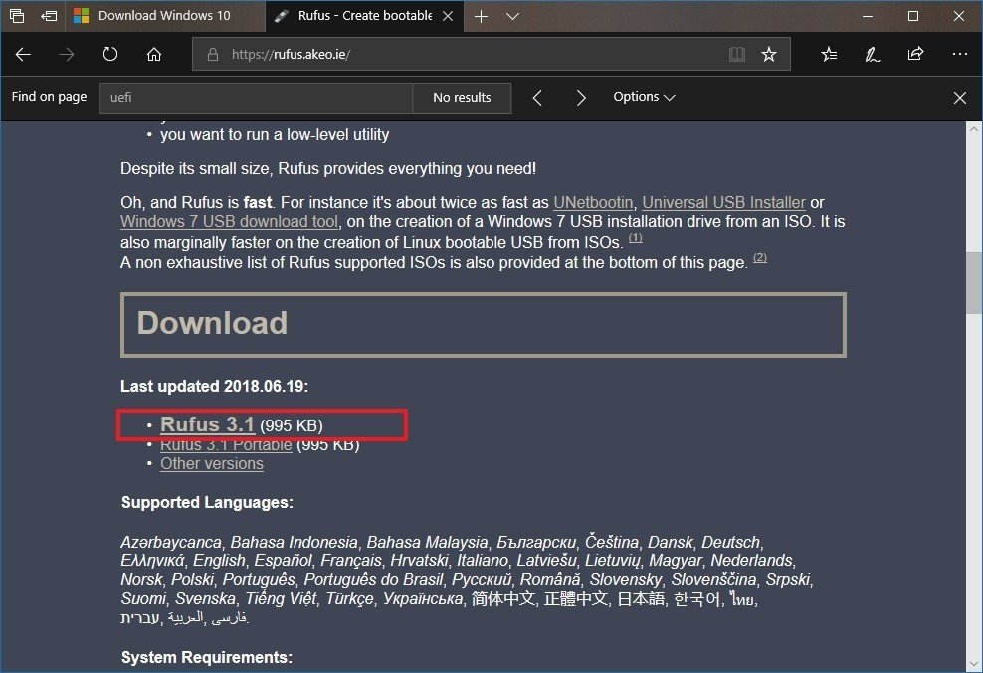
Task: Go to previous find result
Action: [537, 97]
